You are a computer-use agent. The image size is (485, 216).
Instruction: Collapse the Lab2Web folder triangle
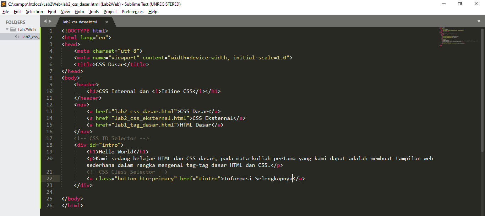pos(7,30)
